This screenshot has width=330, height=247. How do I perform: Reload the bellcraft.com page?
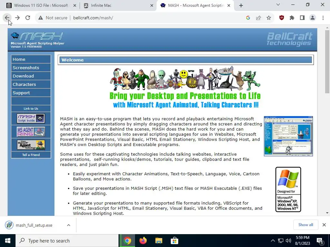pyautogui.click(x=28, y=18)
